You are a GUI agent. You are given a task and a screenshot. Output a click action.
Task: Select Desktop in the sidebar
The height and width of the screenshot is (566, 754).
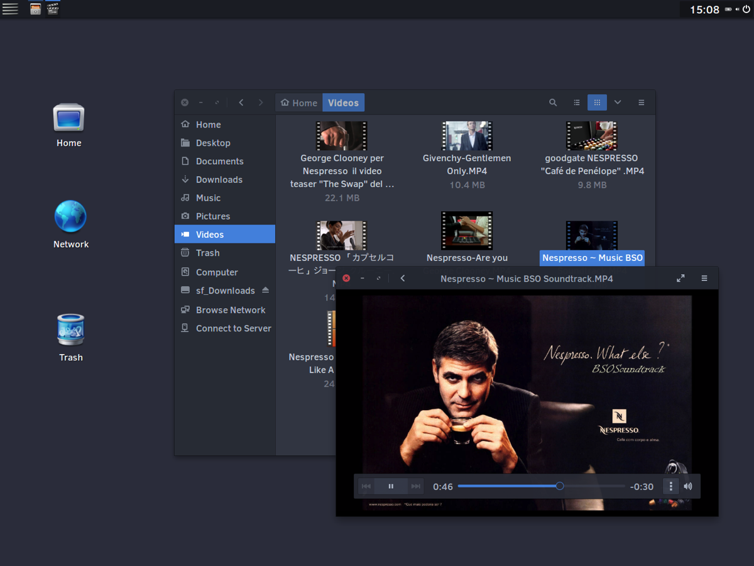(x=225, y=143)
